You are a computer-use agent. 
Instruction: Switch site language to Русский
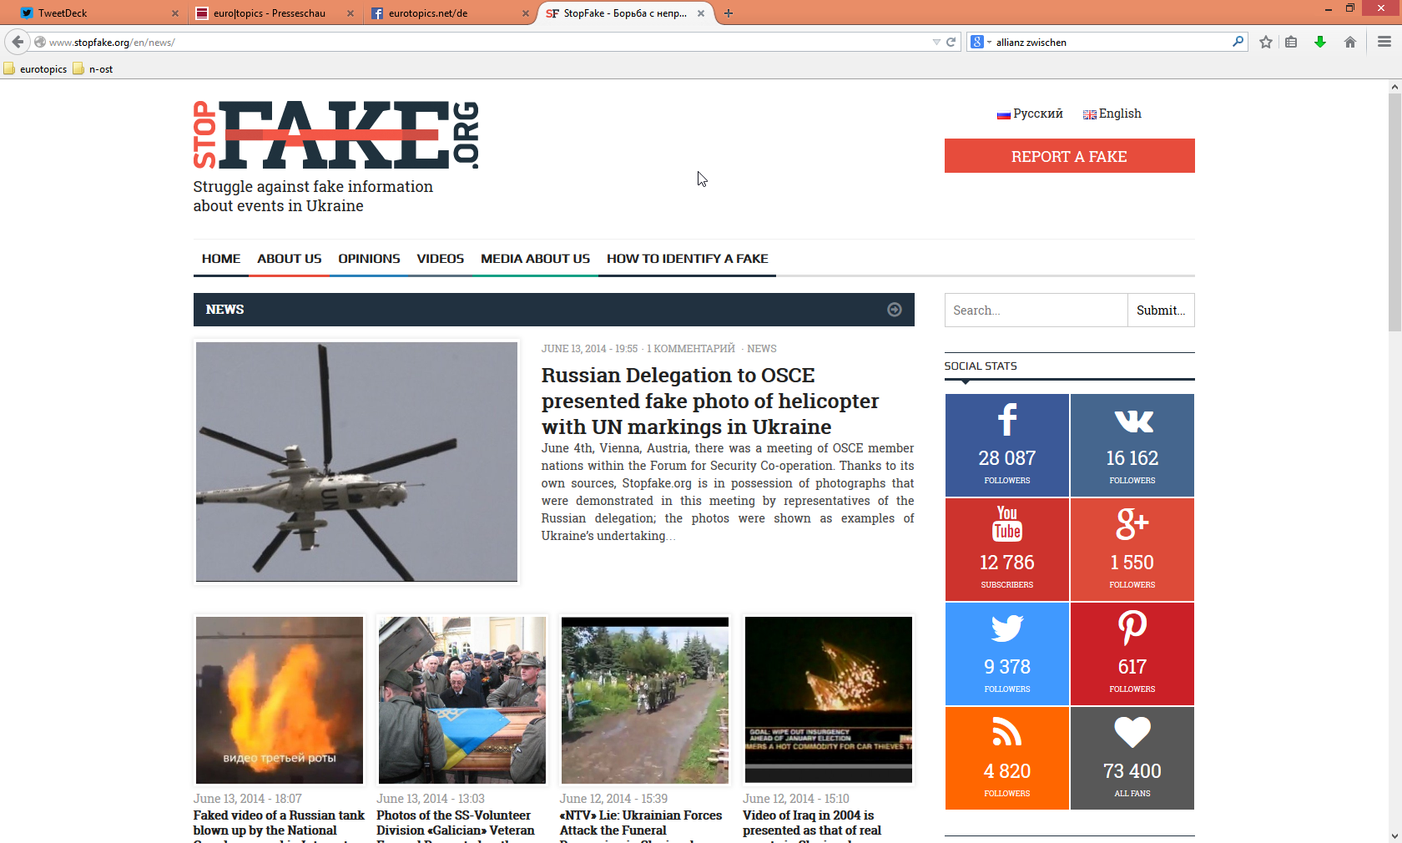coord(1030,114)
